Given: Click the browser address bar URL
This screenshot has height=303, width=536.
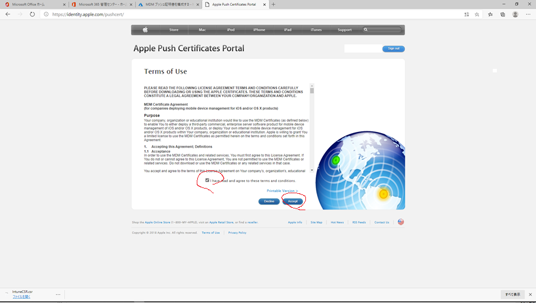Looking at the screenshot, I should tap(88, 15).
